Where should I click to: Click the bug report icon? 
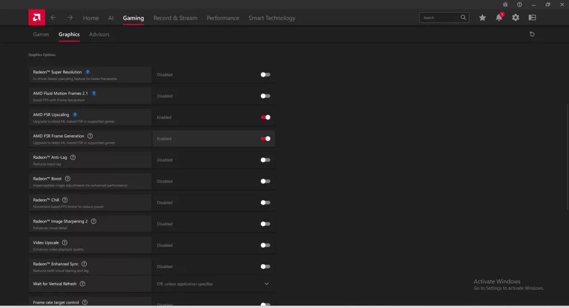[505, 4]
